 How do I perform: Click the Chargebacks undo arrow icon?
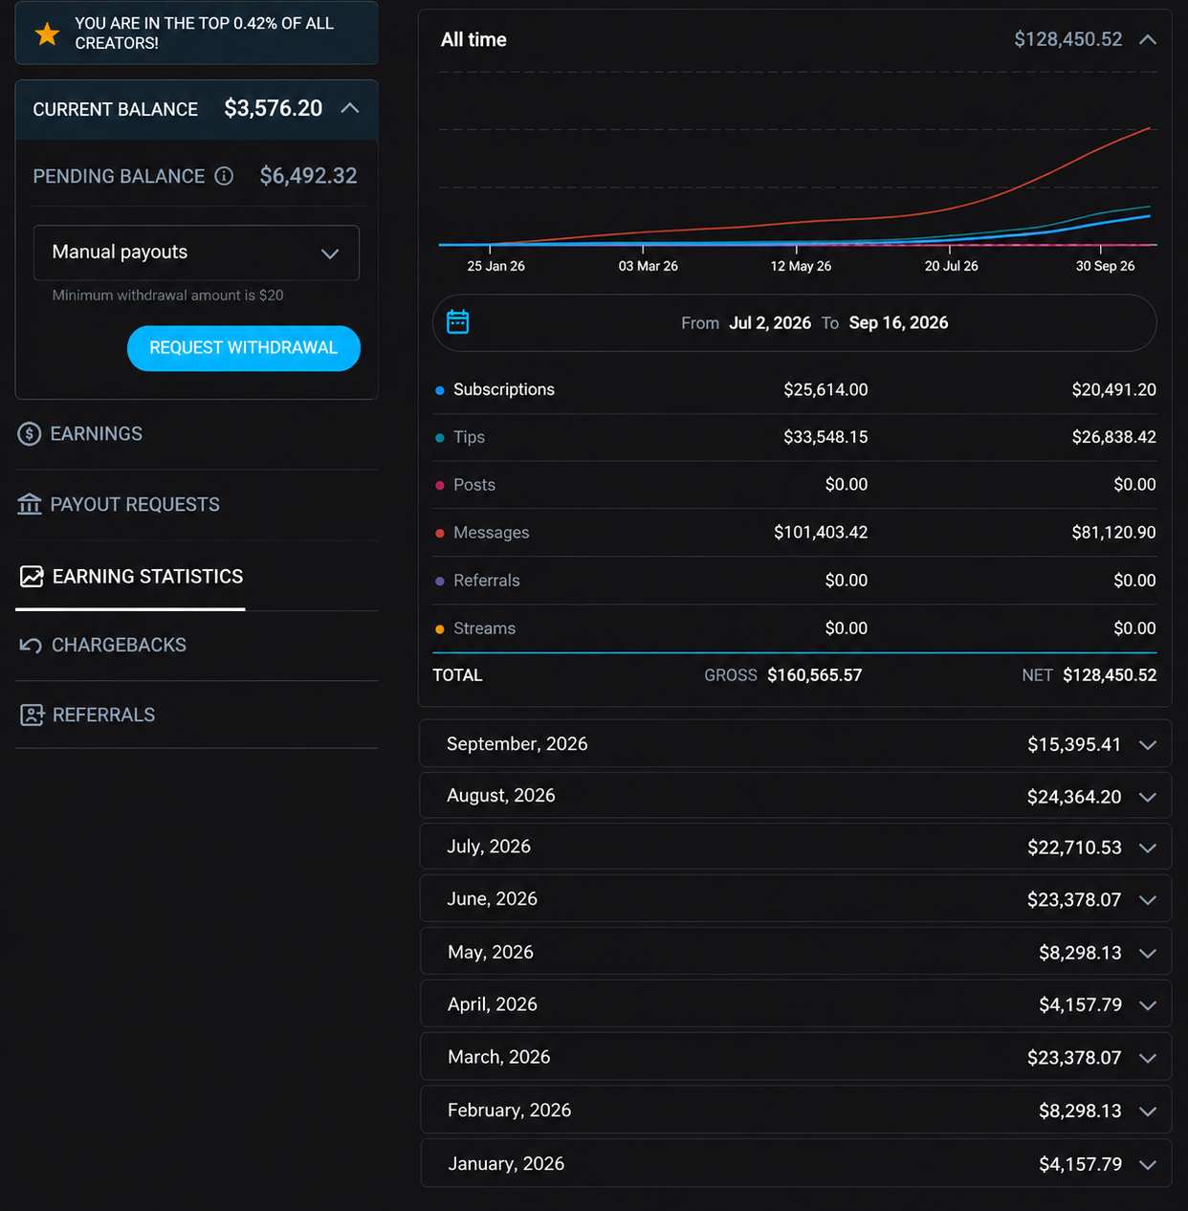point(31,646)
